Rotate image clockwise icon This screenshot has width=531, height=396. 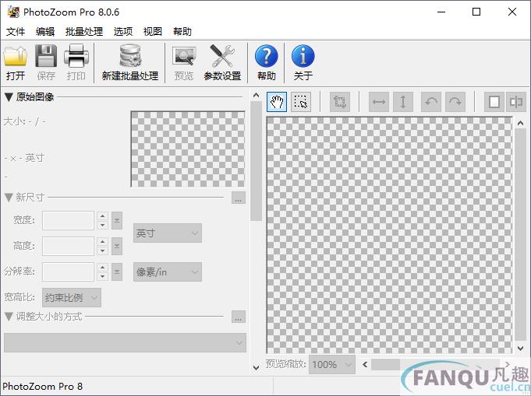(x=455, y=102)
